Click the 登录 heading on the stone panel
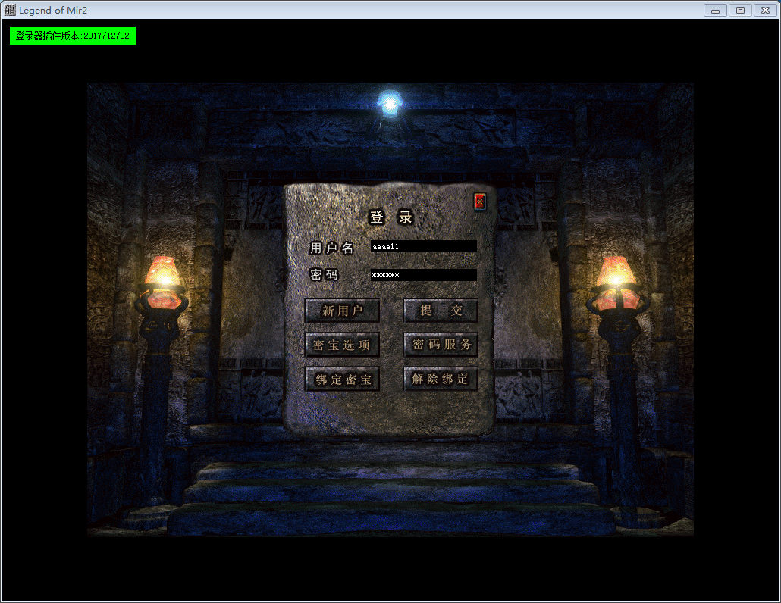 391,217
